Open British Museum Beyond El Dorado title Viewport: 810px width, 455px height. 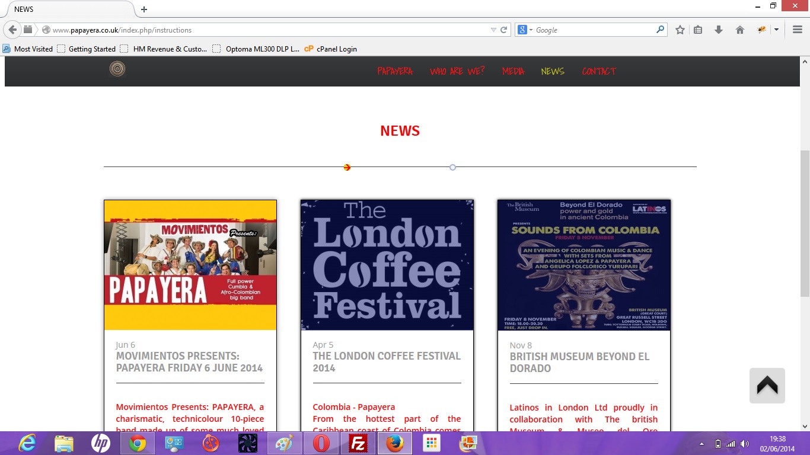(x=580, y=363)
